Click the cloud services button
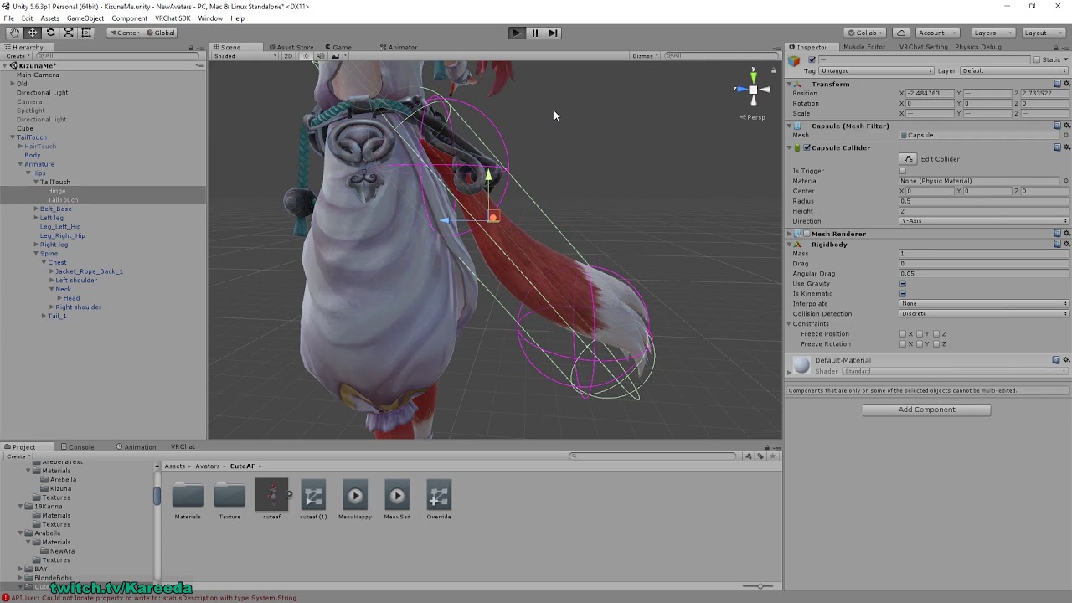This screenshot has height=603, width=1072. [x=901, y=33]
